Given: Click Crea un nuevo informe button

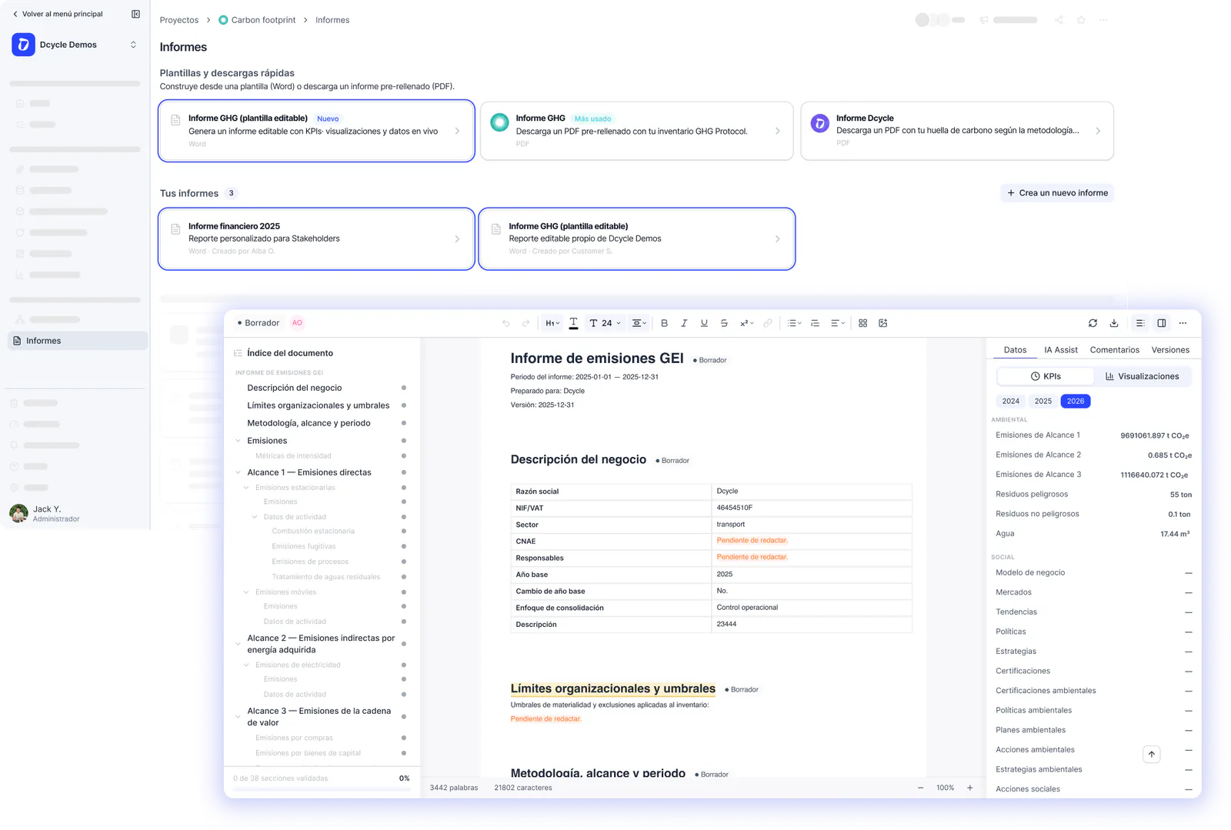Looking at the screenshot, I should click(x=1057, y=193).
